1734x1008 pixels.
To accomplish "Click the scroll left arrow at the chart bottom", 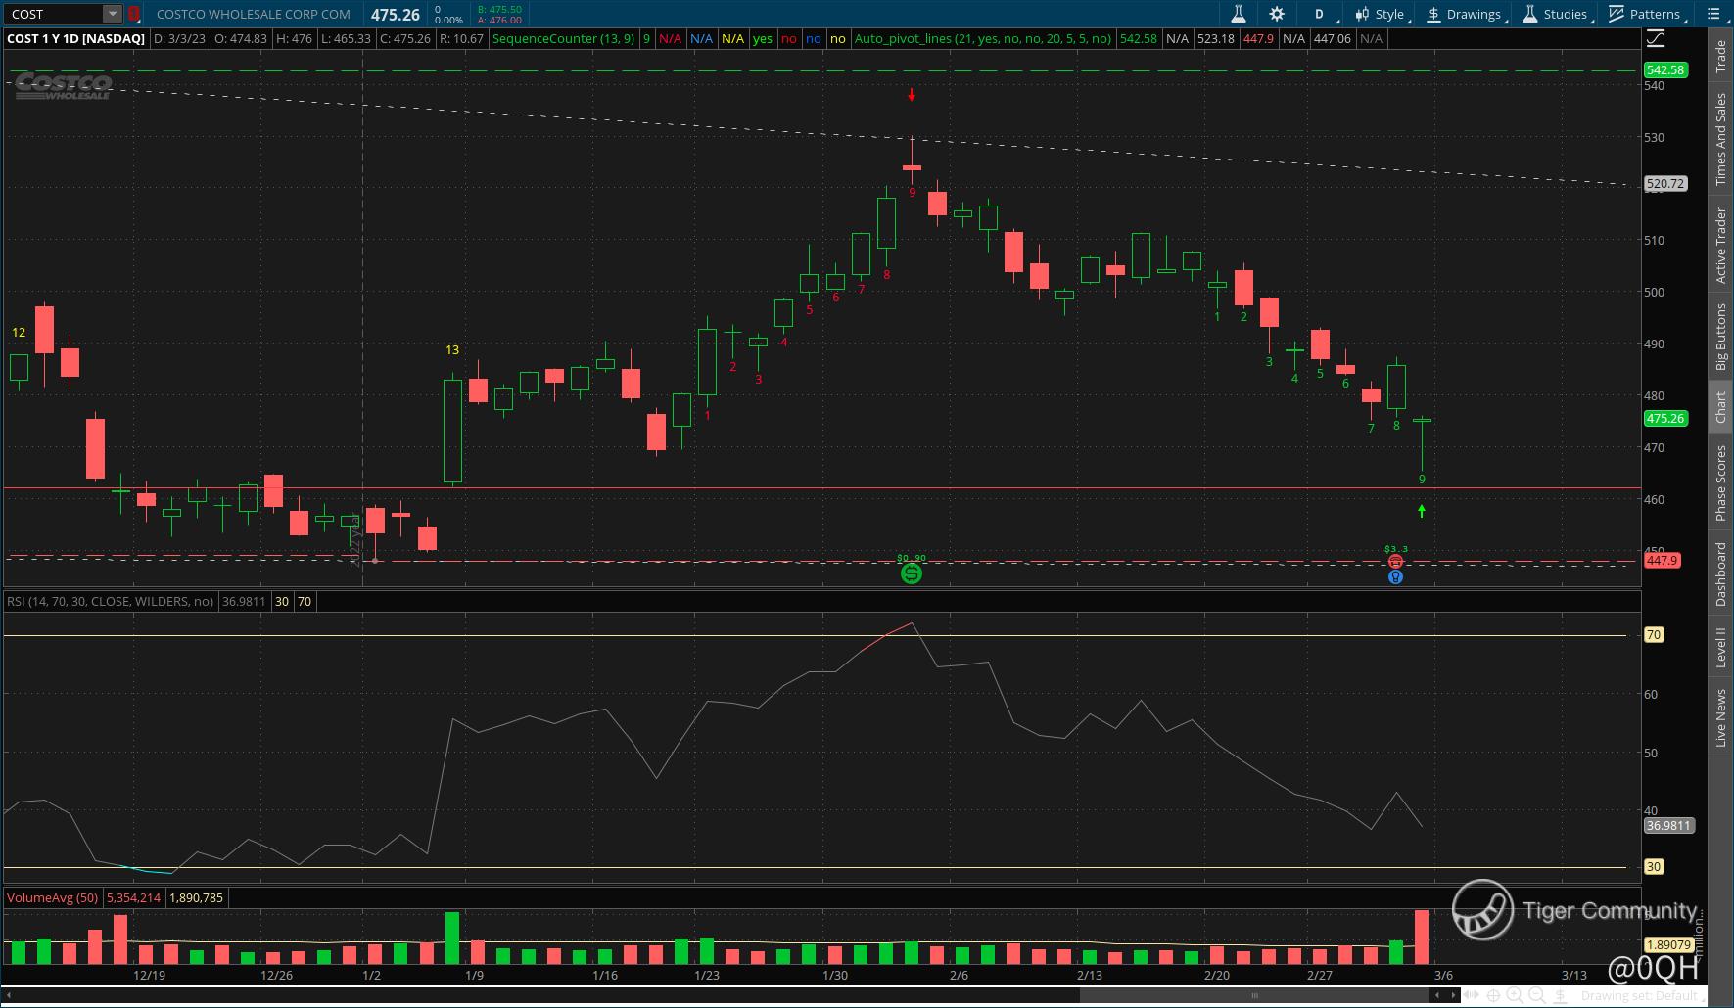I will tap(1437, 995).
